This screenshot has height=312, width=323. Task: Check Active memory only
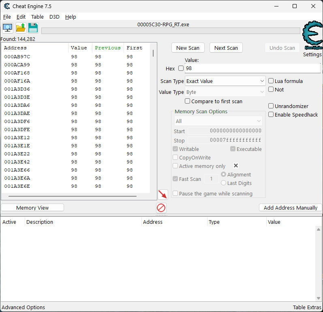(x=175, y=166)
